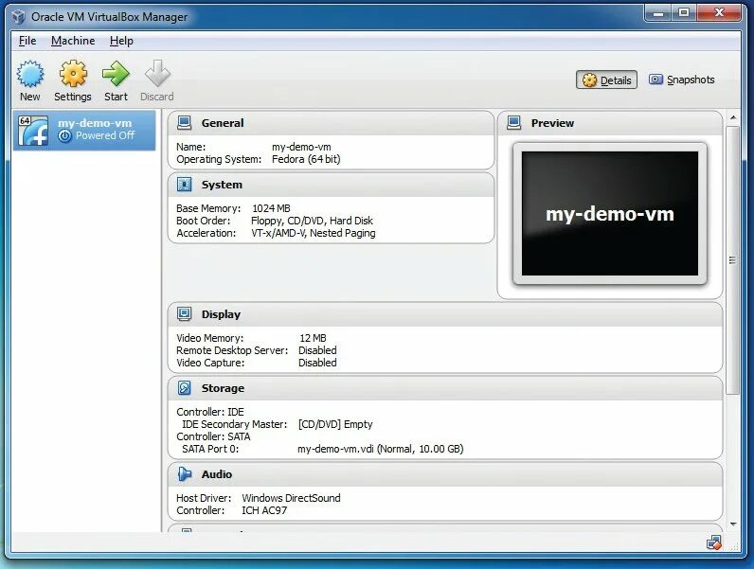The image size is (754, 569).
Task: Open the System section header
Action: (331, 185)
